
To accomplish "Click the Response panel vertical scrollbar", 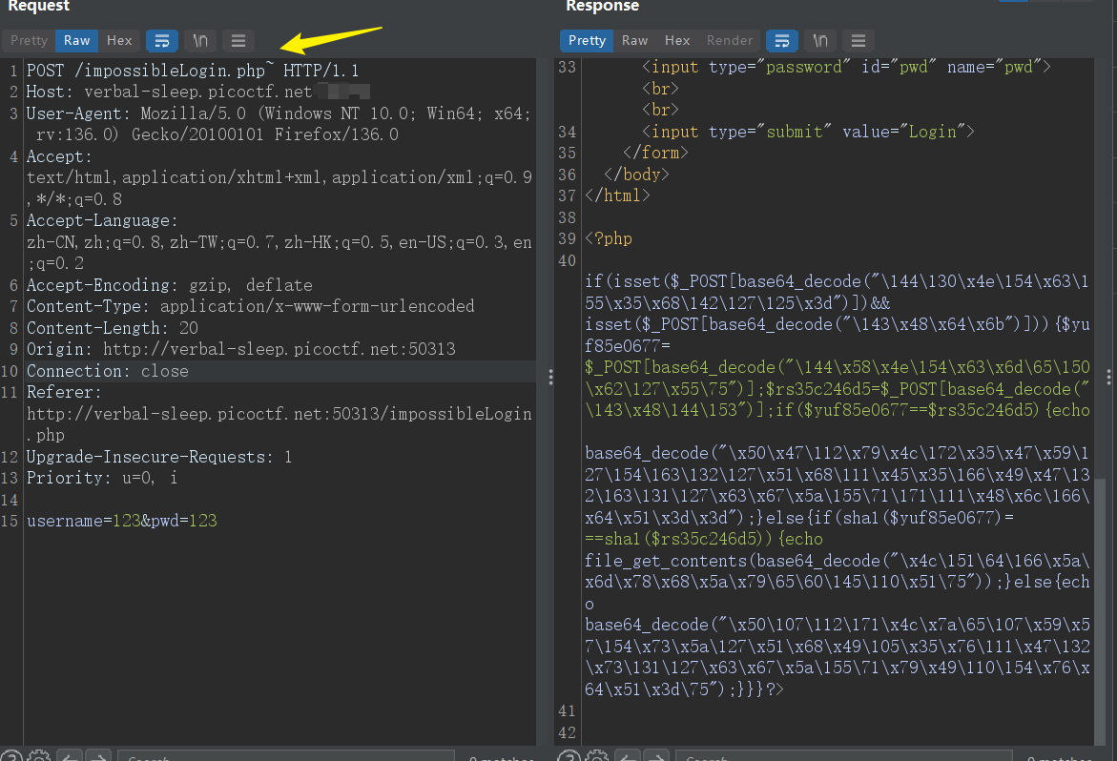I will (x=1100, y=610).
